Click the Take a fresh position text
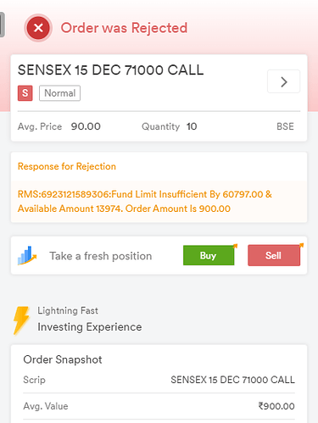Image resolution: width=318 pixels, height=423 pixels. [101, 256]
